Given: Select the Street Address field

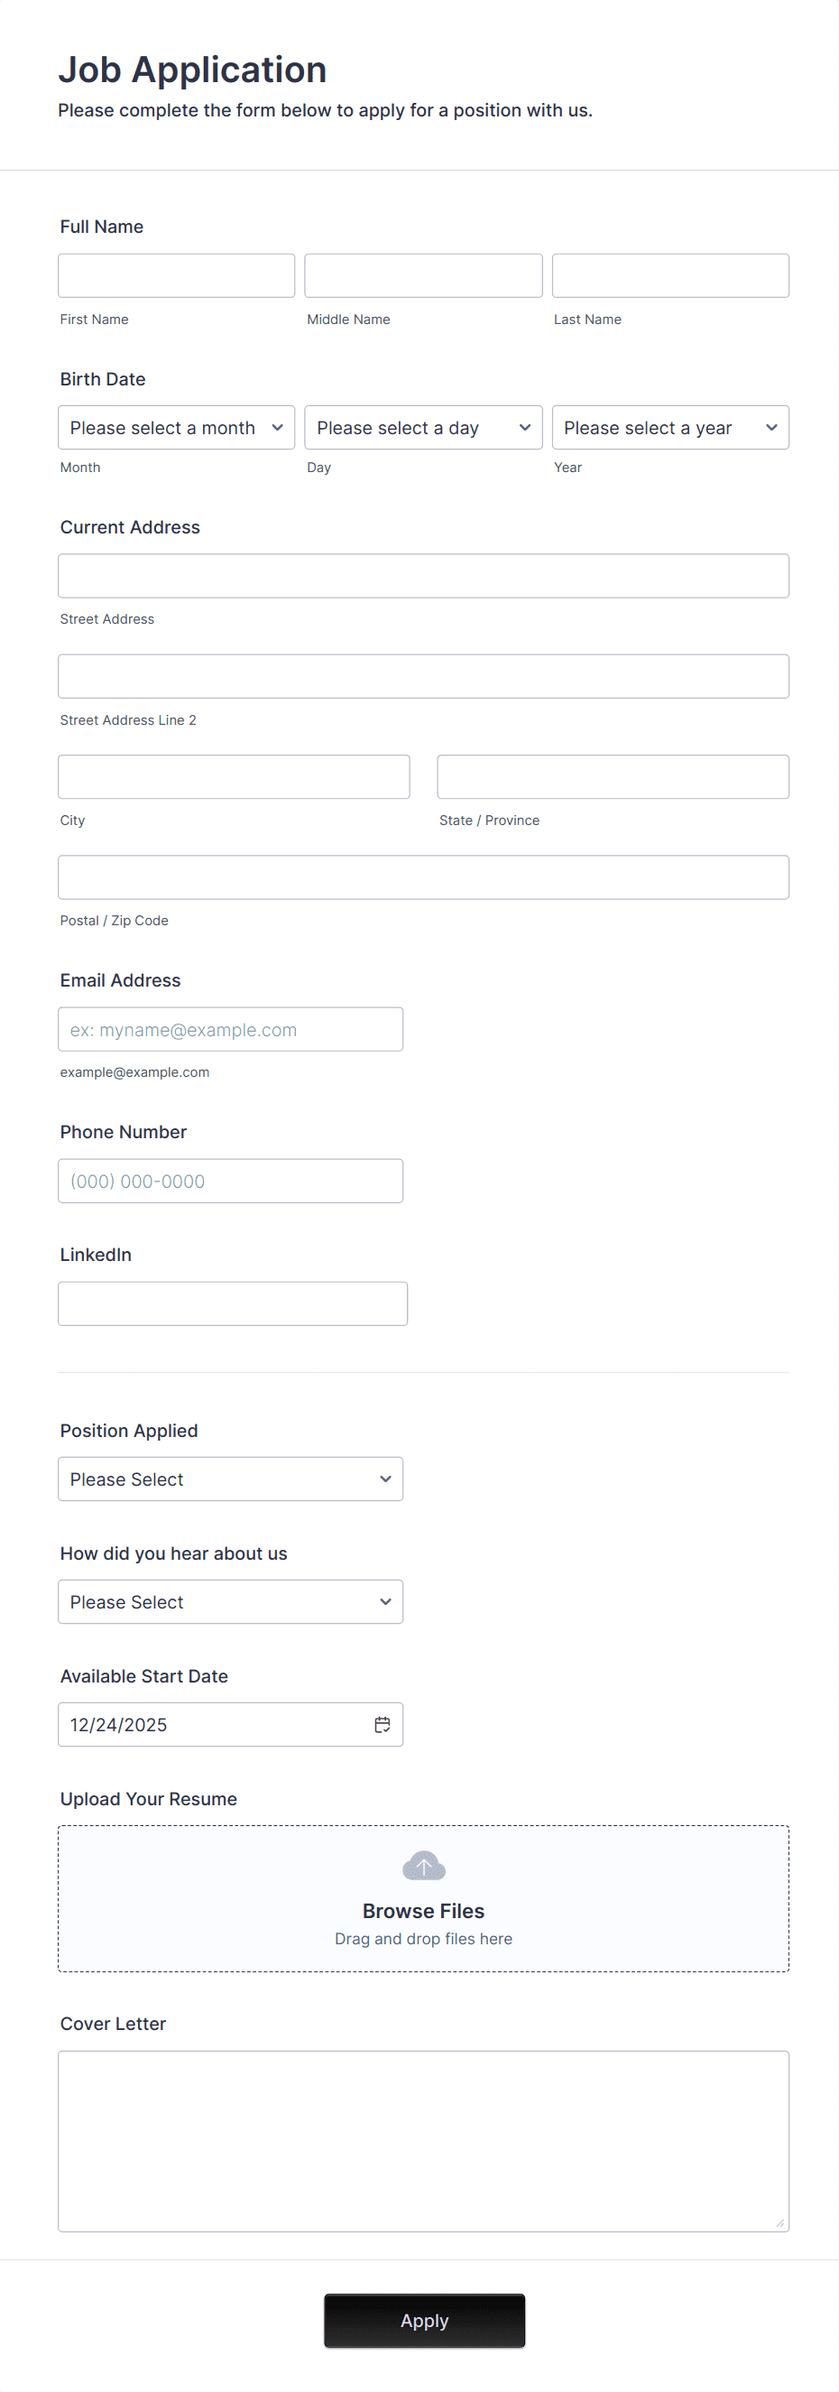Looking at the screenshot, I should tap(423, 575).
